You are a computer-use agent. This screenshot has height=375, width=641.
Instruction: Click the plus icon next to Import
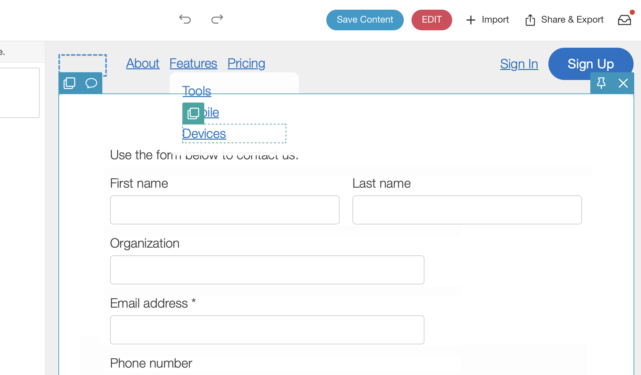tap(471, 20)
